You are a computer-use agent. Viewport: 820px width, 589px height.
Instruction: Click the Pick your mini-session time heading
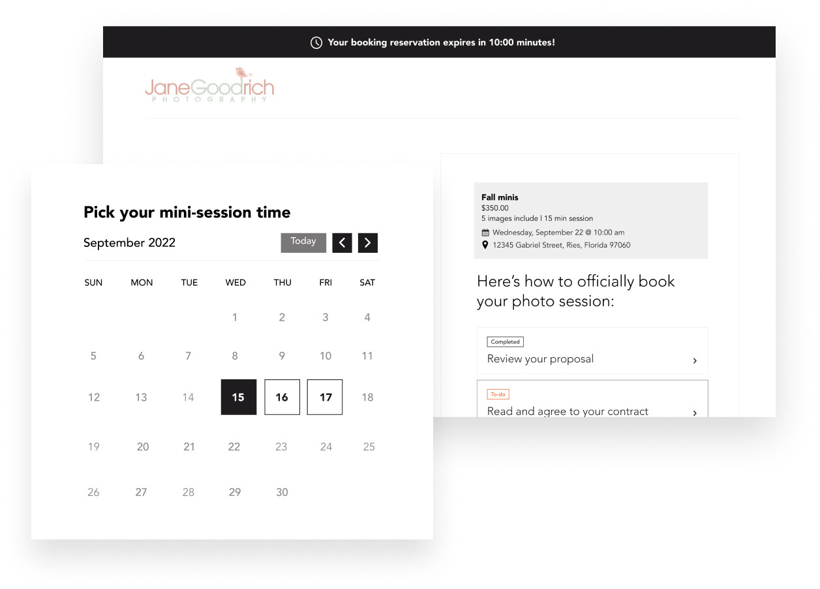pyautogui.click(x=187, y=212)
